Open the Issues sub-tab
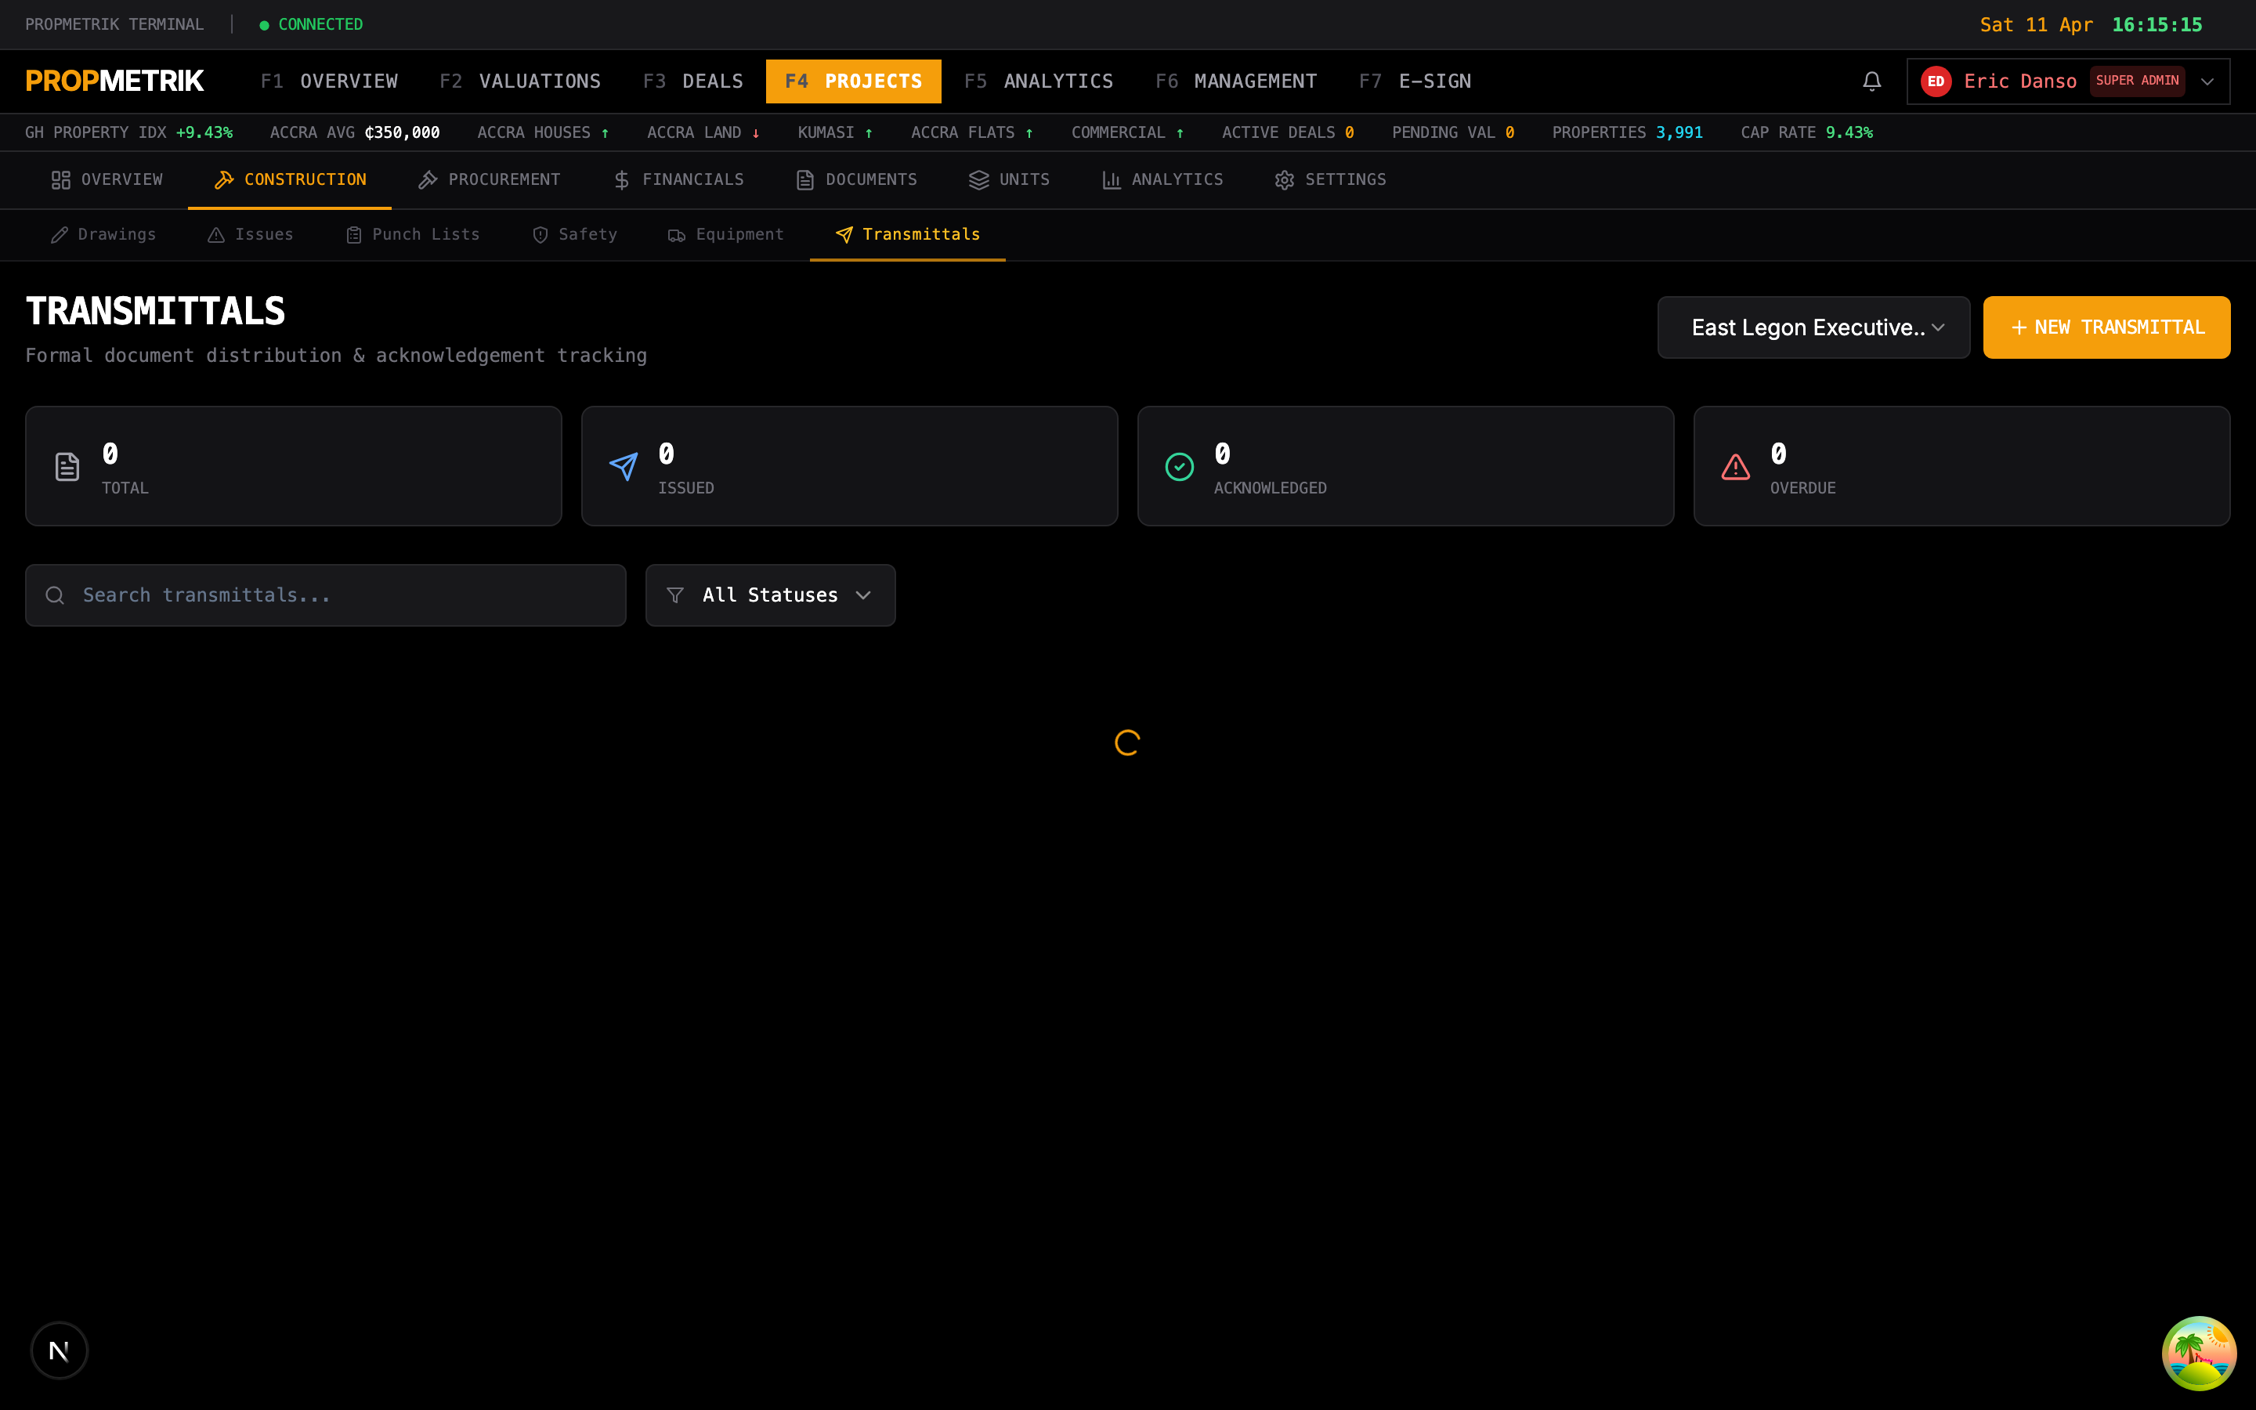Screen dimensions: 2256x1410 tap(250, 235)
